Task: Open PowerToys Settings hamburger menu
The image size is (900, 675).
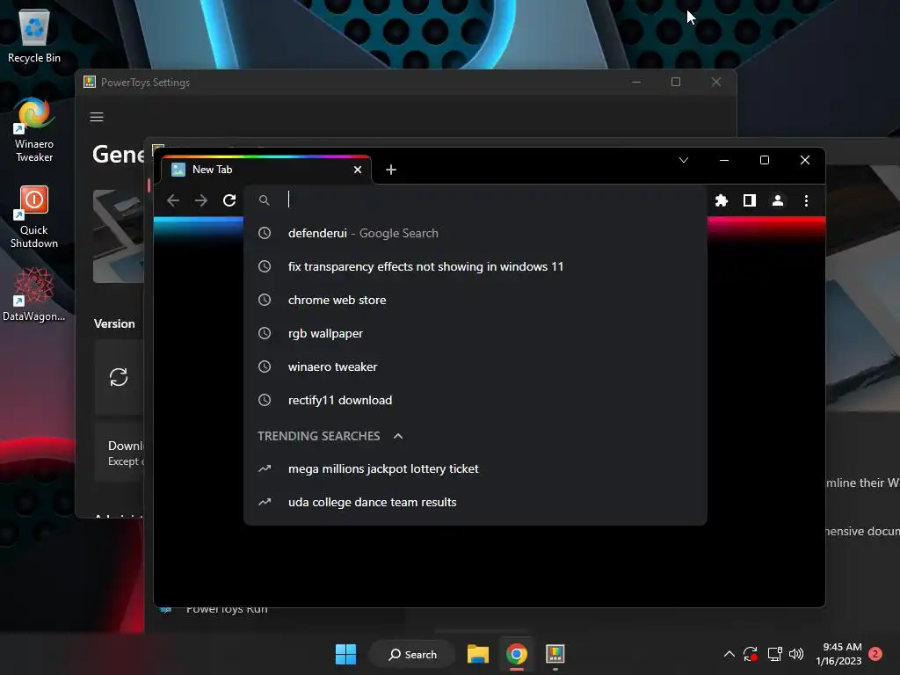Action: click(x=97, y=117)
